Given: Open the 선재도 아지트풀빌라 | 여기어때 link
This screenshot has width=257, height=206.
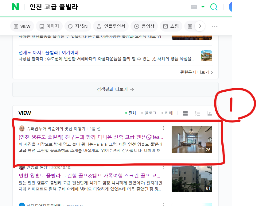Looking at the screenshot, I should [x=49, y=52].
